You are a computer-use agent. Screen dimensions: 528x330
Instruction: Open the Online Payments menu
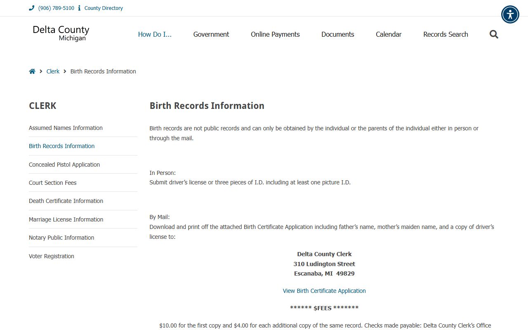click(275, 34)
